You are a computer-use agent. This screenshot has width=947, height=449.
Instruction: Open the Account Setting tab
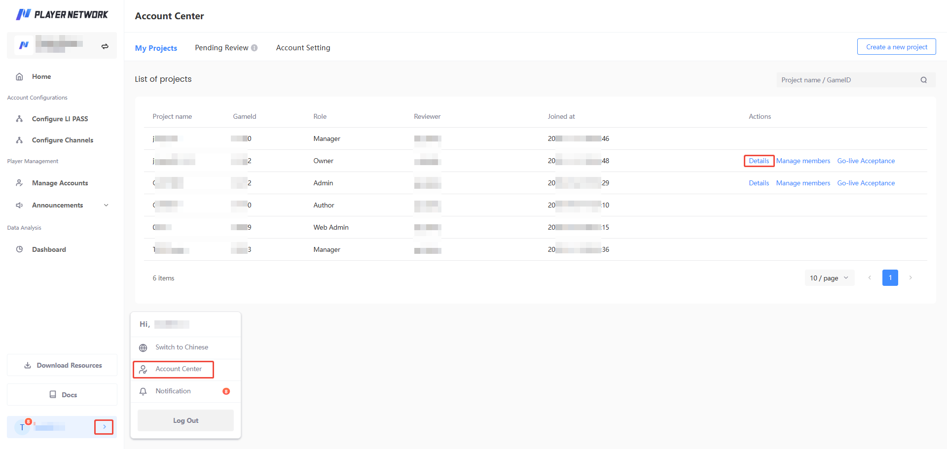[x=303, y=47]
